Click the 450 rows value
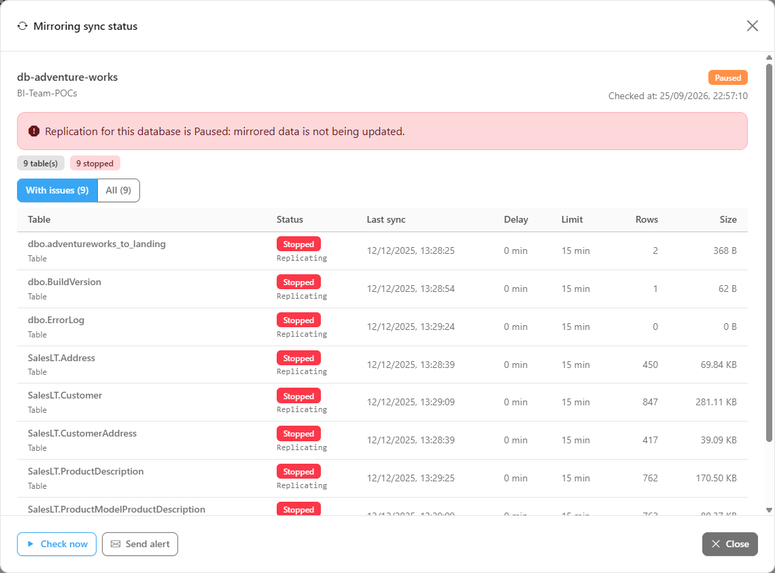The width and height of the screenshot is (775, 573). (x=650, y=365)
